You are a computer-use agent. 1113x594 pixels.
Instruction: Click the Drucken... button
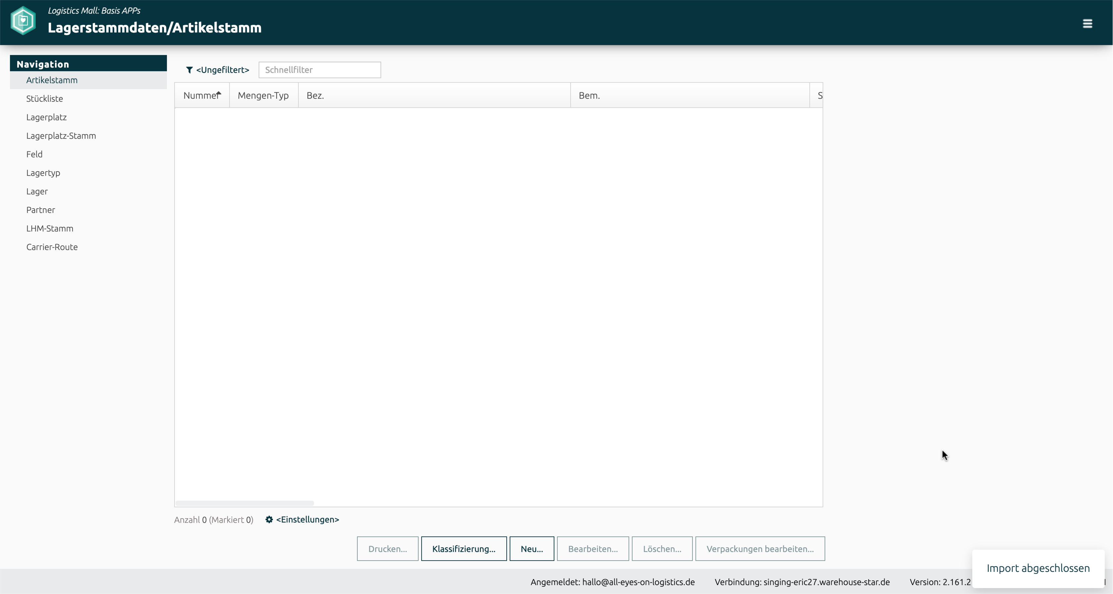[387, 549]
